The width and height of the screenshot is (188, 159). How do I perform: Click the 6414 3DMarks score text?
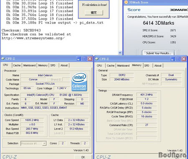158,23
